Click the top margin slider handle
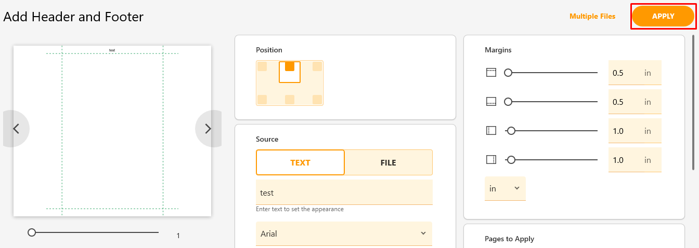 (x=508, y=73)
